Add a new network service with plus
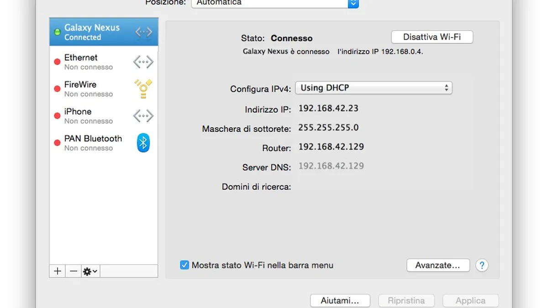This screenshot has width=548, height=308. coord(58,271)
